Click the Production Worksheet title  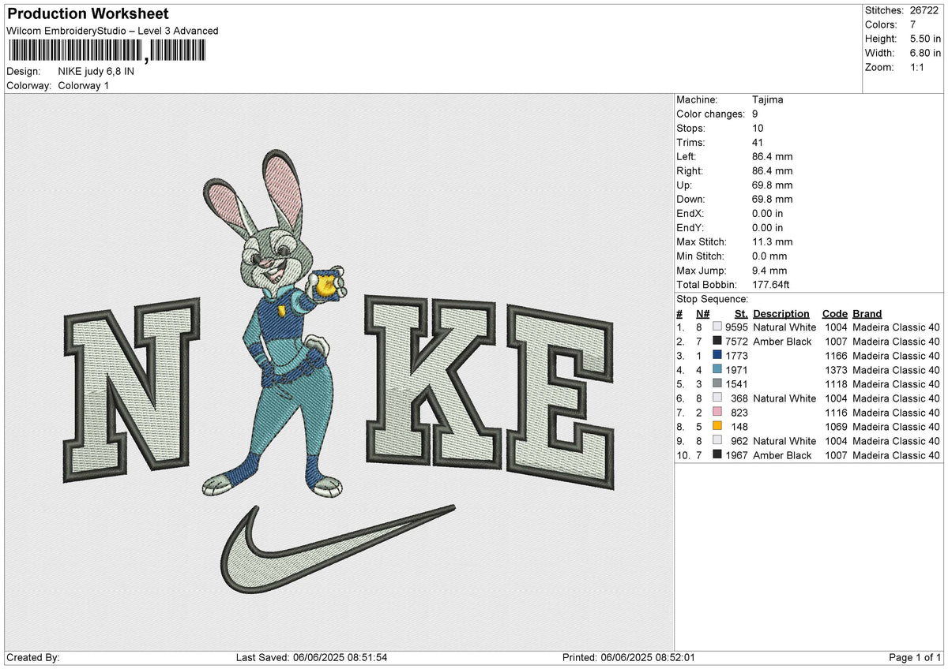tap(88, 14)
